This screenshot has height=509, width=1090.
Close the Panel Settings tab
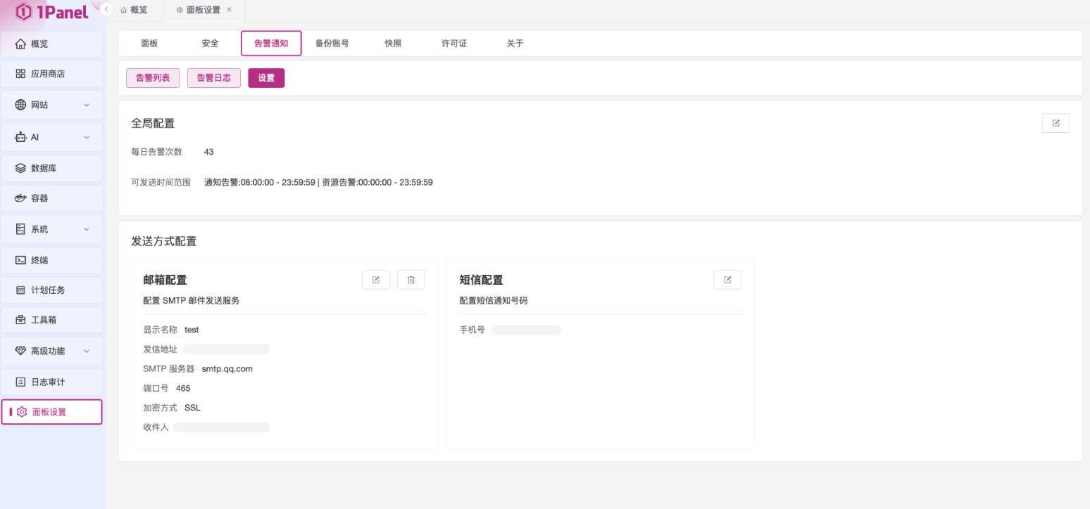coord(229,10)
